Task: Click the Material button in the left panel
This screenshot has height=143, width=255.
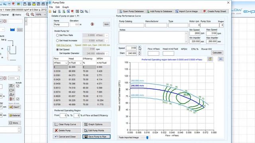Action: [x=15, y=116]
